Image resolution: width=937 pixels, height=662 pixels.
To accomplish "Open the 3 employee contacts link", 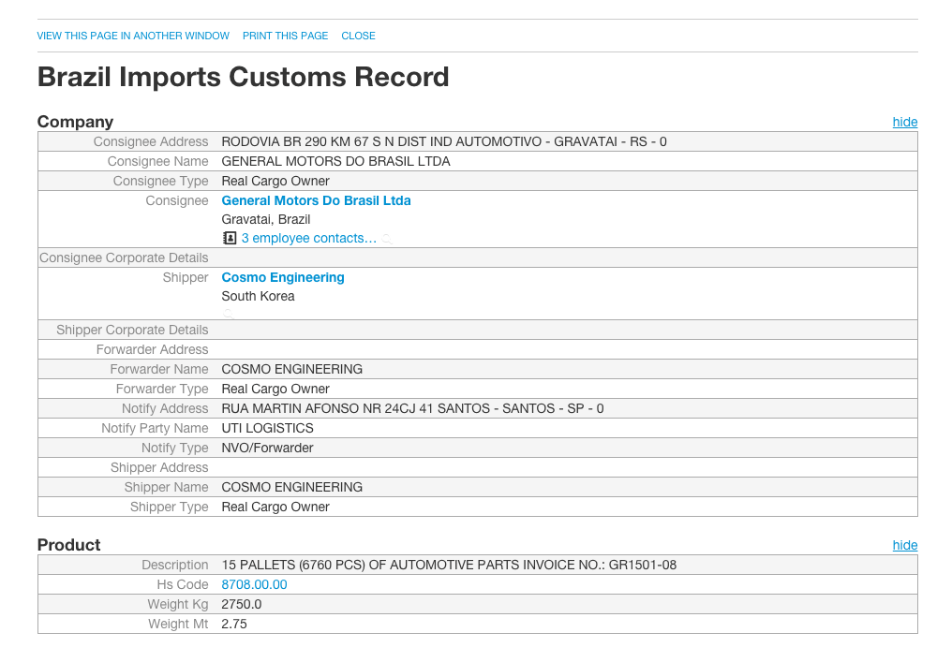I will point(309,238).
